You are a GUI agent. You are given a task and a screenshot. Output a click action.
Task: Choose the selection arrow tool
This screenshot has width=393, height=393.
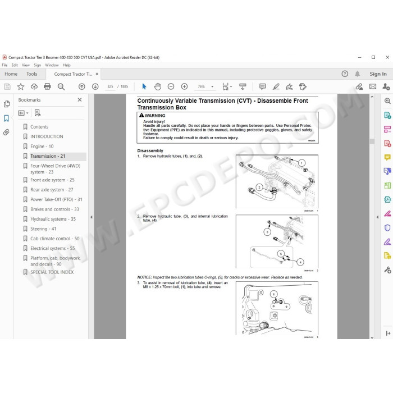tap(144, 86)
